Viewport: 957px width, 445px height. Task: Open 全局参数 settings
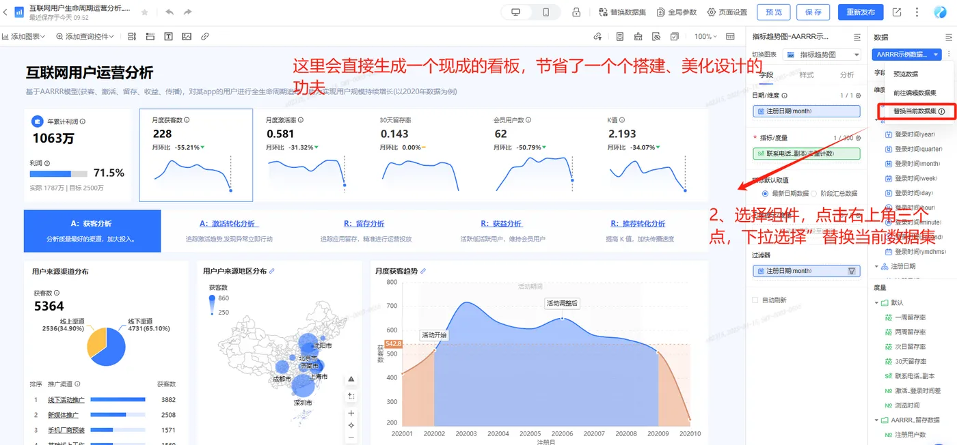(x=677, y=12)
